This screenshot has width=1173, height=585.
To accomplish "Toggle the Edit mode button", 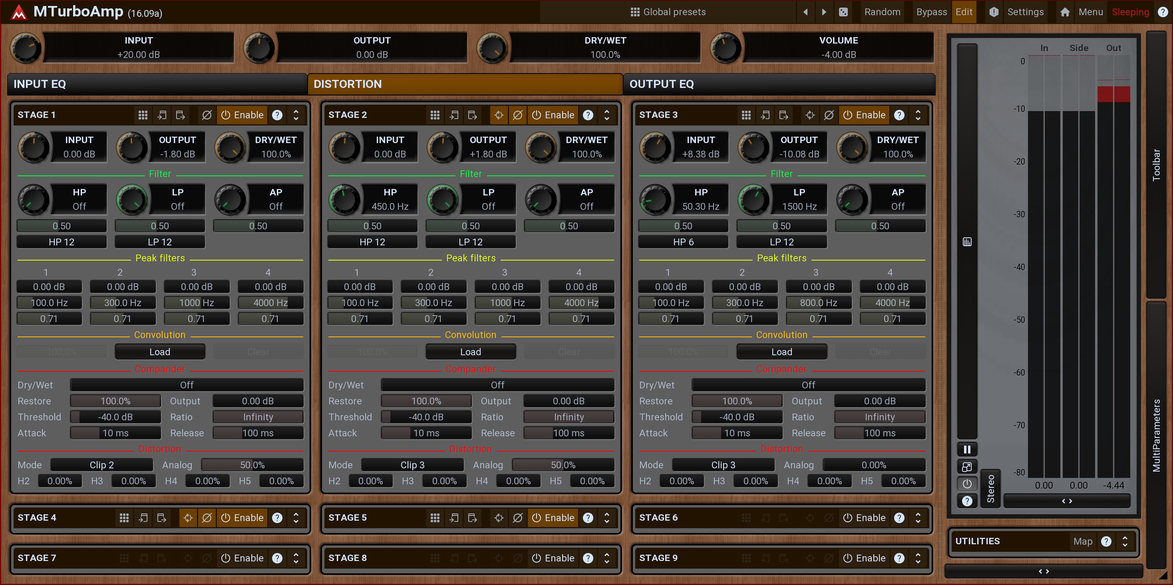I will 964,12.
